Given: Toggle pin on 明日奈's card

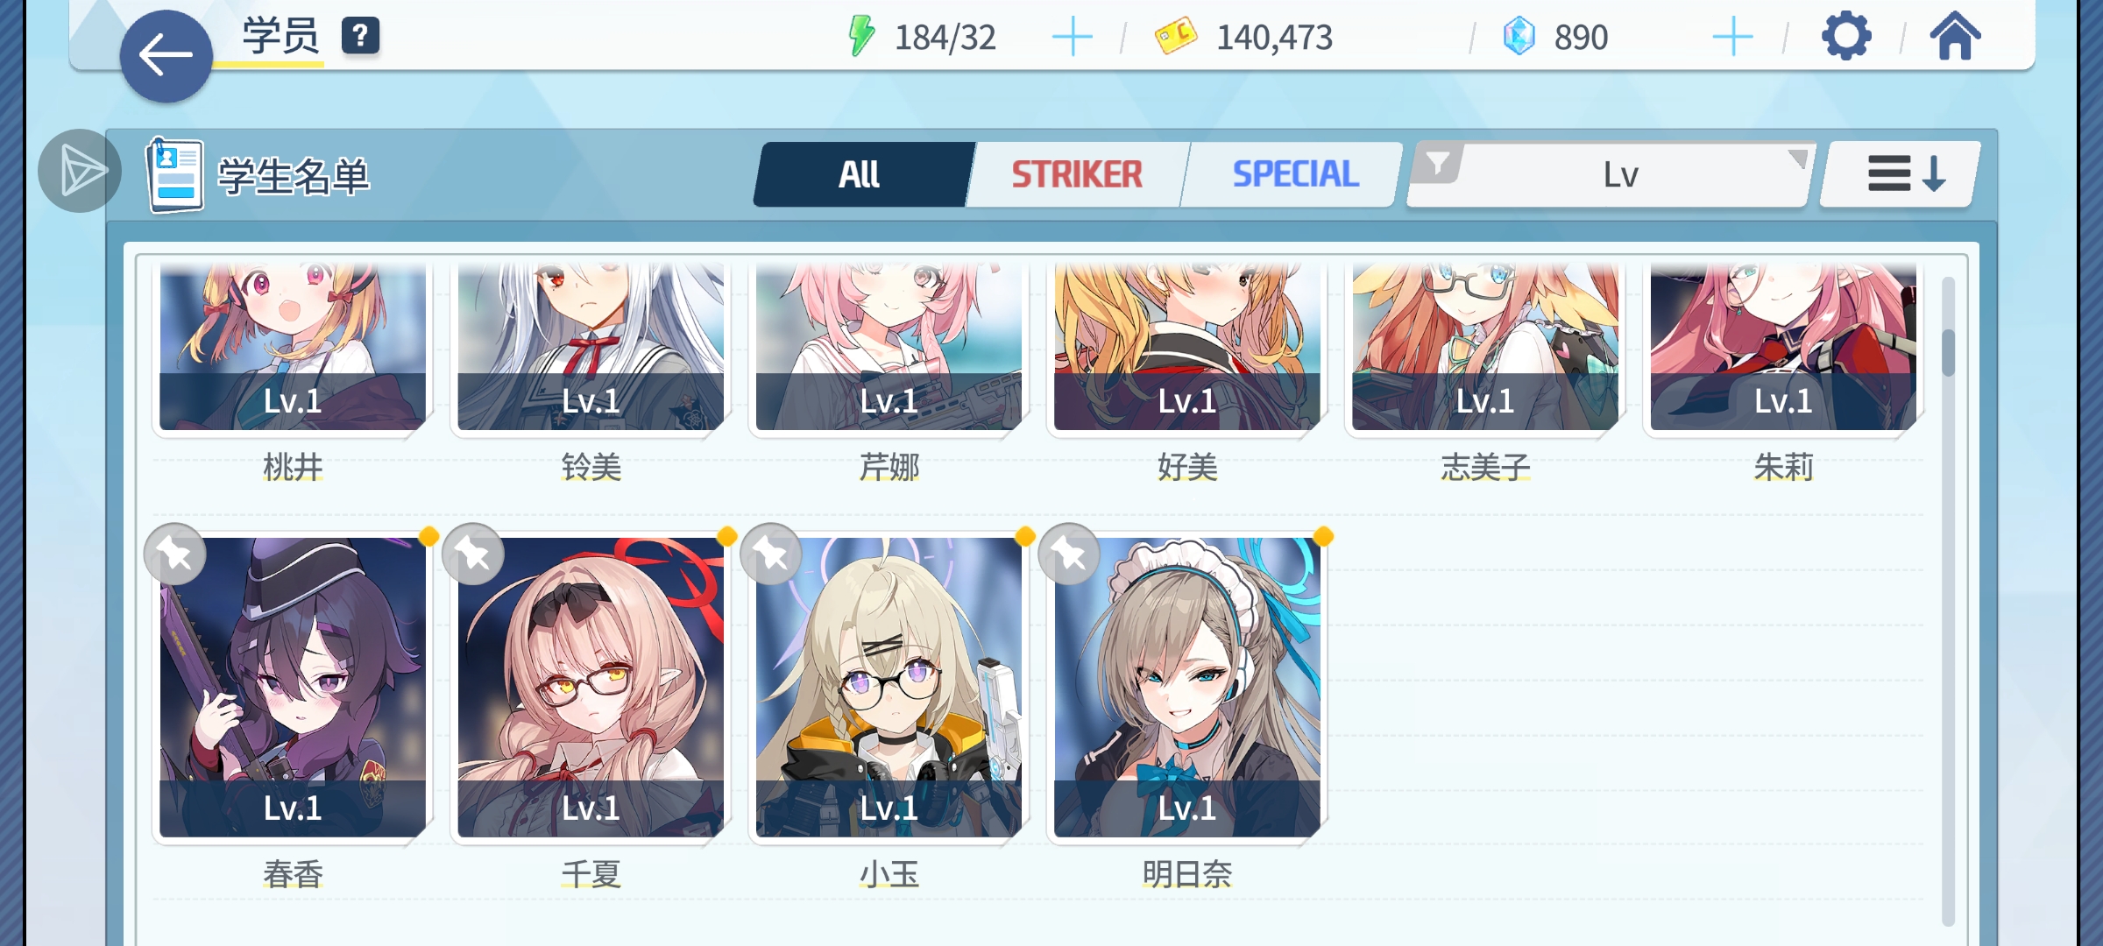Looking at the screenshot, I should (1069, 554).
